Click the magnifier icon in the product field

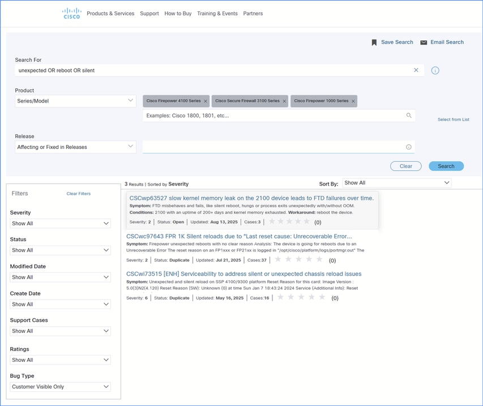click(409, 116)
